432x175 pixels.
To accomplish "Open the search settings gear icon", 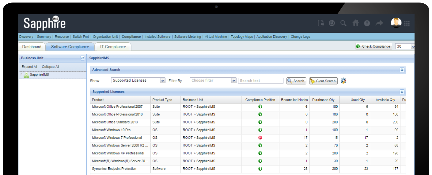I will coord(343,81).
